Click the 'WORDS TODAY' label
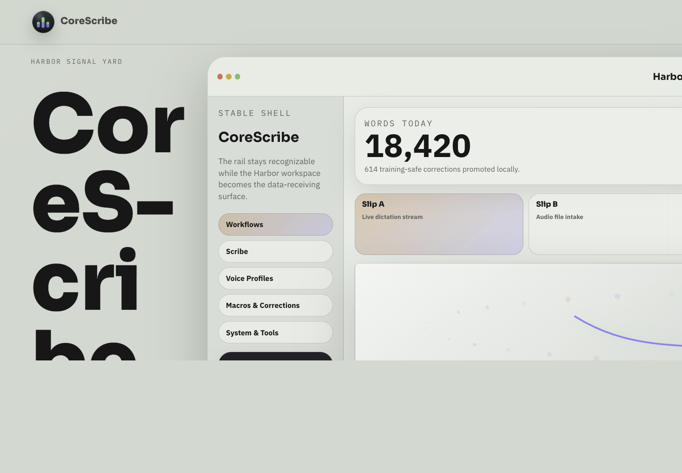Image resolution: width=682 pixels, height=473 pixels. (x=398, y=123)
